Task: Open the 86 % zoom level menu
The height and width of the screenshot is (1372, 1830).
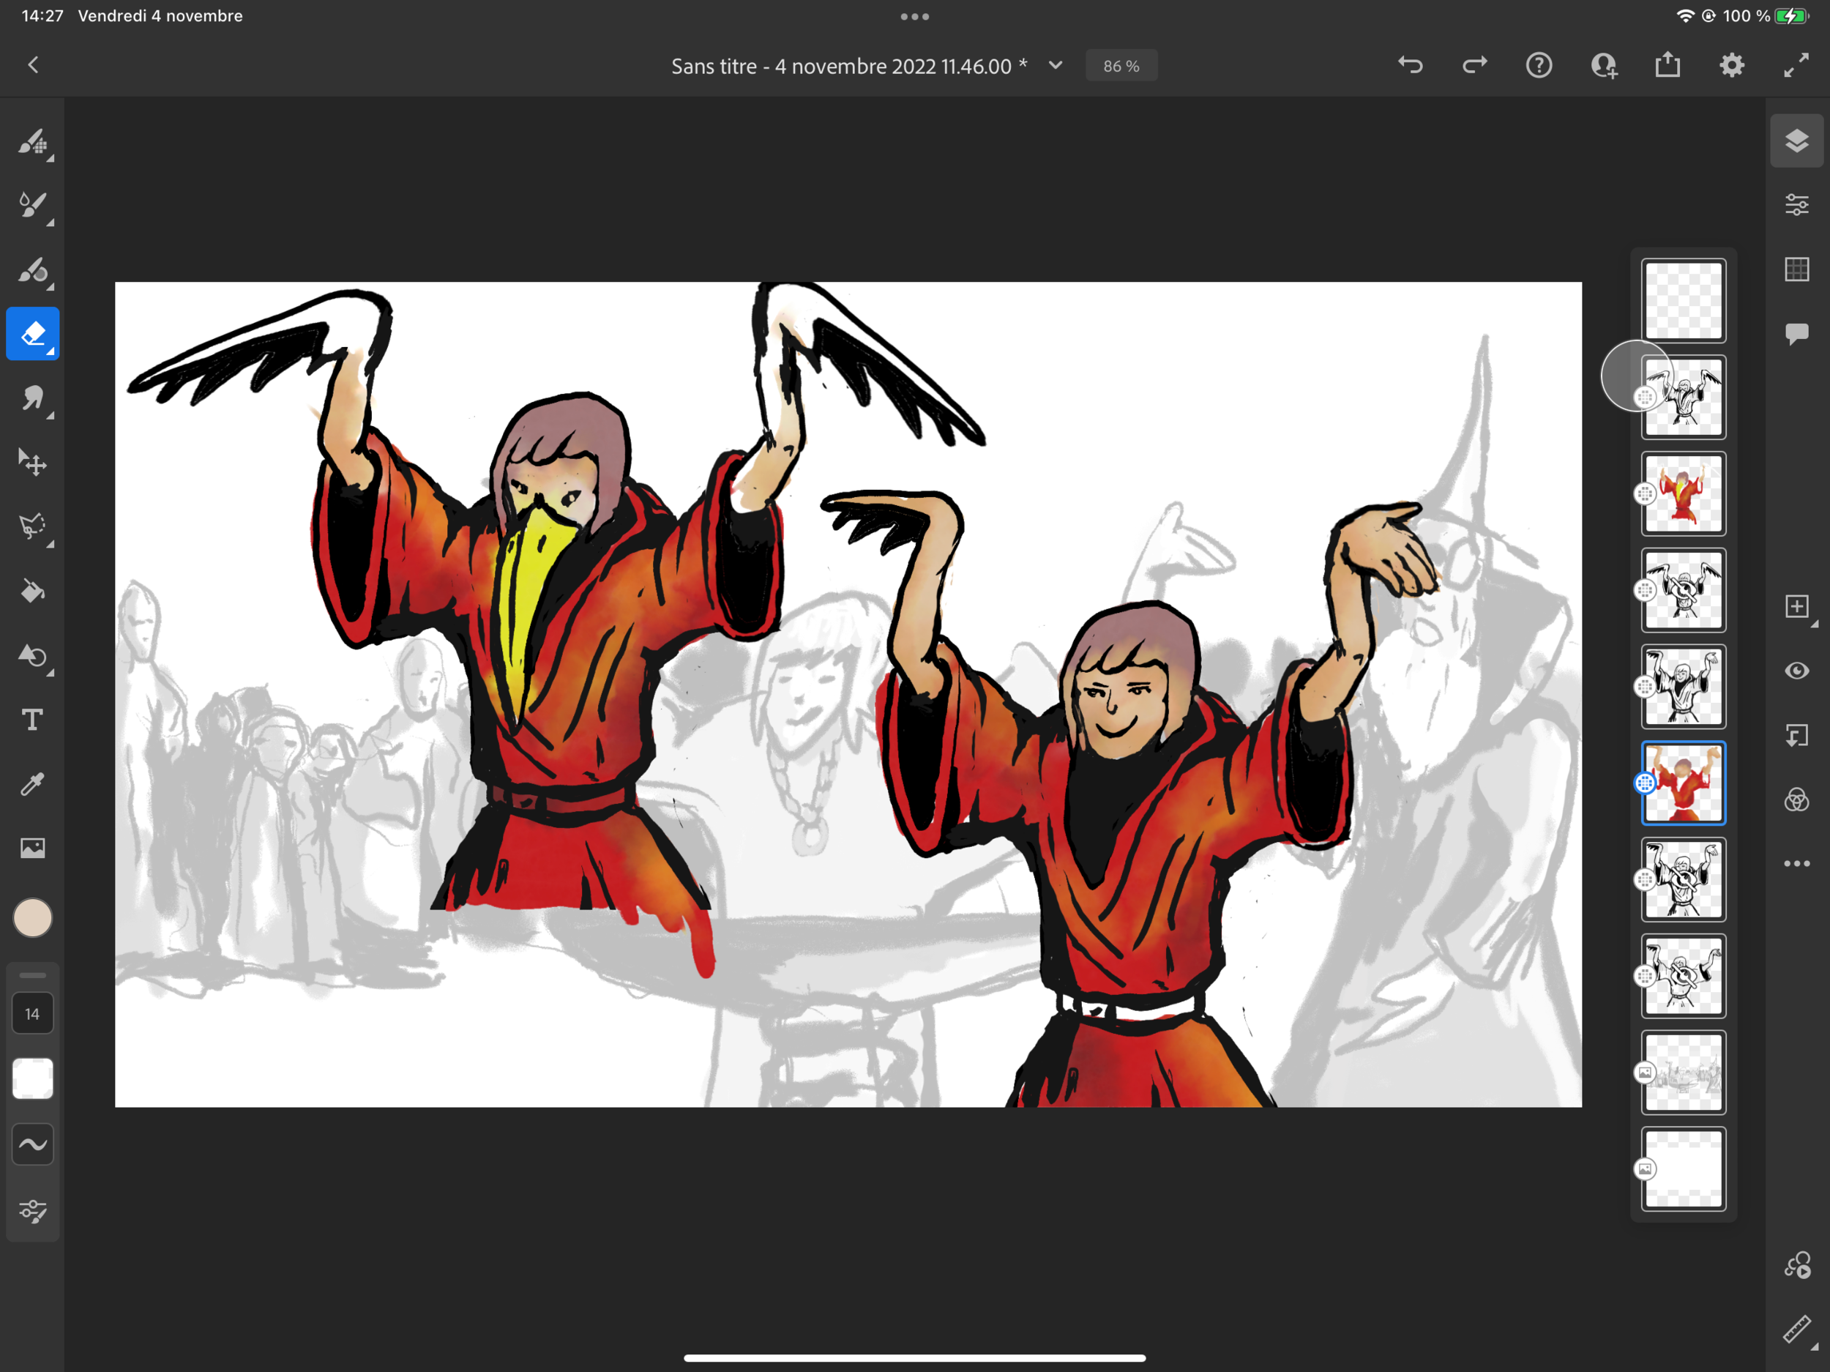Action: coord(1120,66)
